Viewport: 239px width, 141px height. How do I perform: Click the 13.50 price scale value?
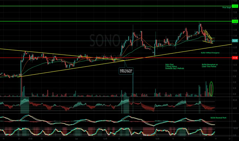(235, 30)
